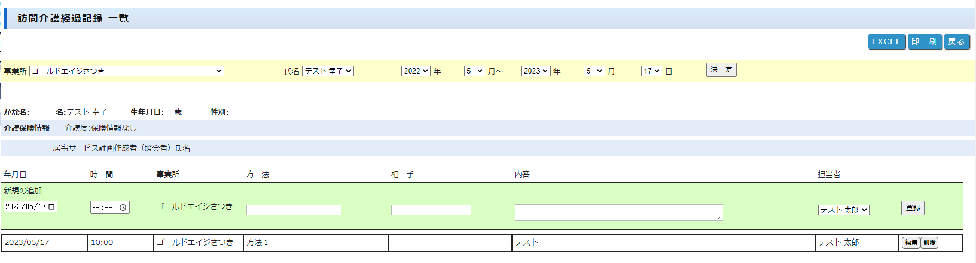This screenshot has width=976, height=263.
Task: Expand the start month dropdown
Action: [x=474, y=71]
